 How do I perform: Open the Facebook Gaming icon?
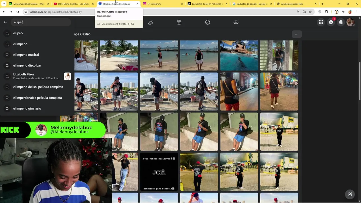click(x=236, y=22)
